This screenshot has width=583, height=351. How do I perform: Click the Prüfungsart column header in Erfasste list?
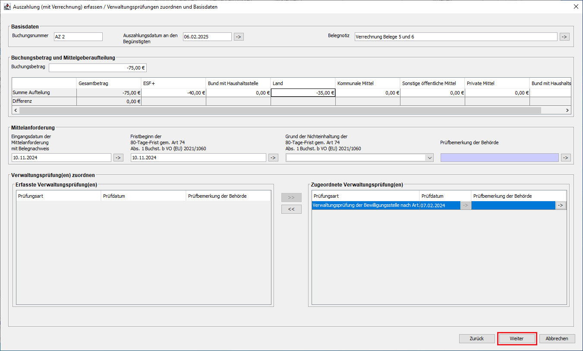point(58,196)
